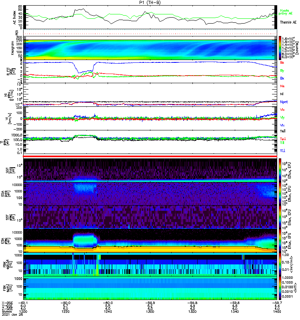This screenshot has height=320, width=300.
Task: Click the "1240" time tick label
Action: click(108, 312)
